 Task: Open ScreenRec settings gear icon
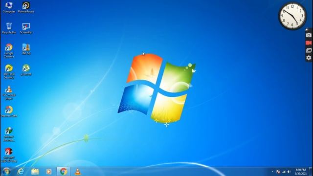[x=309, y=58]
